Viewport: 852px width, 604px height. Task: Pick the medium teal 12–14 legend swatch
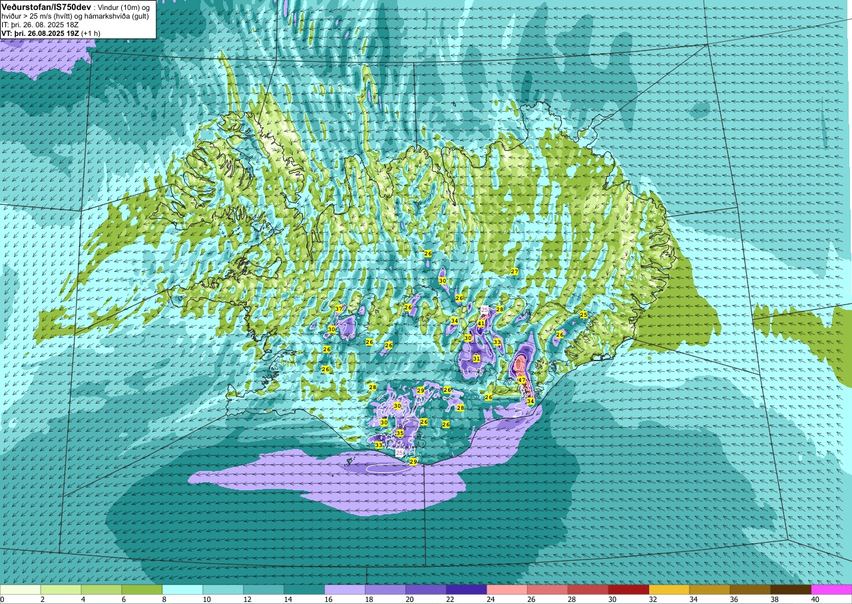264,589
